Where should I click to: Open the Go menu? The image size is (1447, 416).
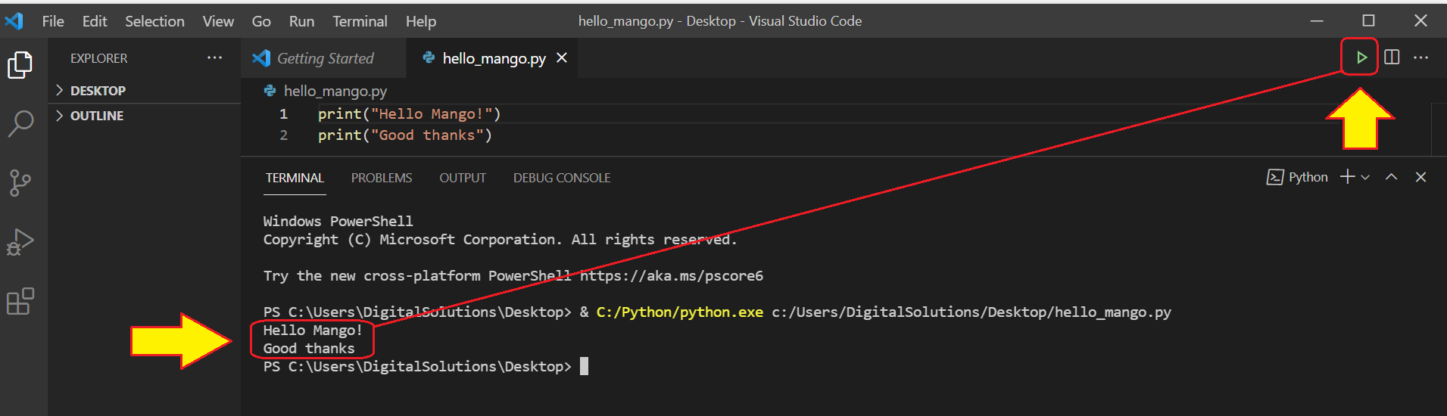click(x=261, y=21)
